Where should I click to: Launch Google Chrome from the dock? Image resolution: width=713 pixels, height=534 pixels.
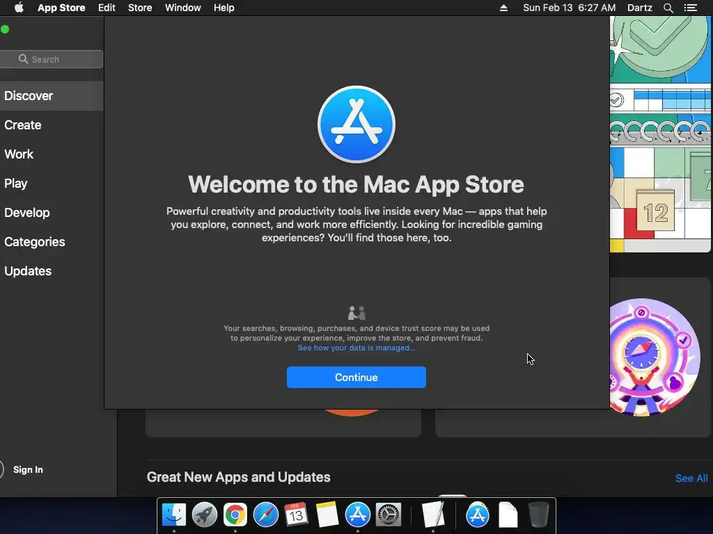point(235,515)
